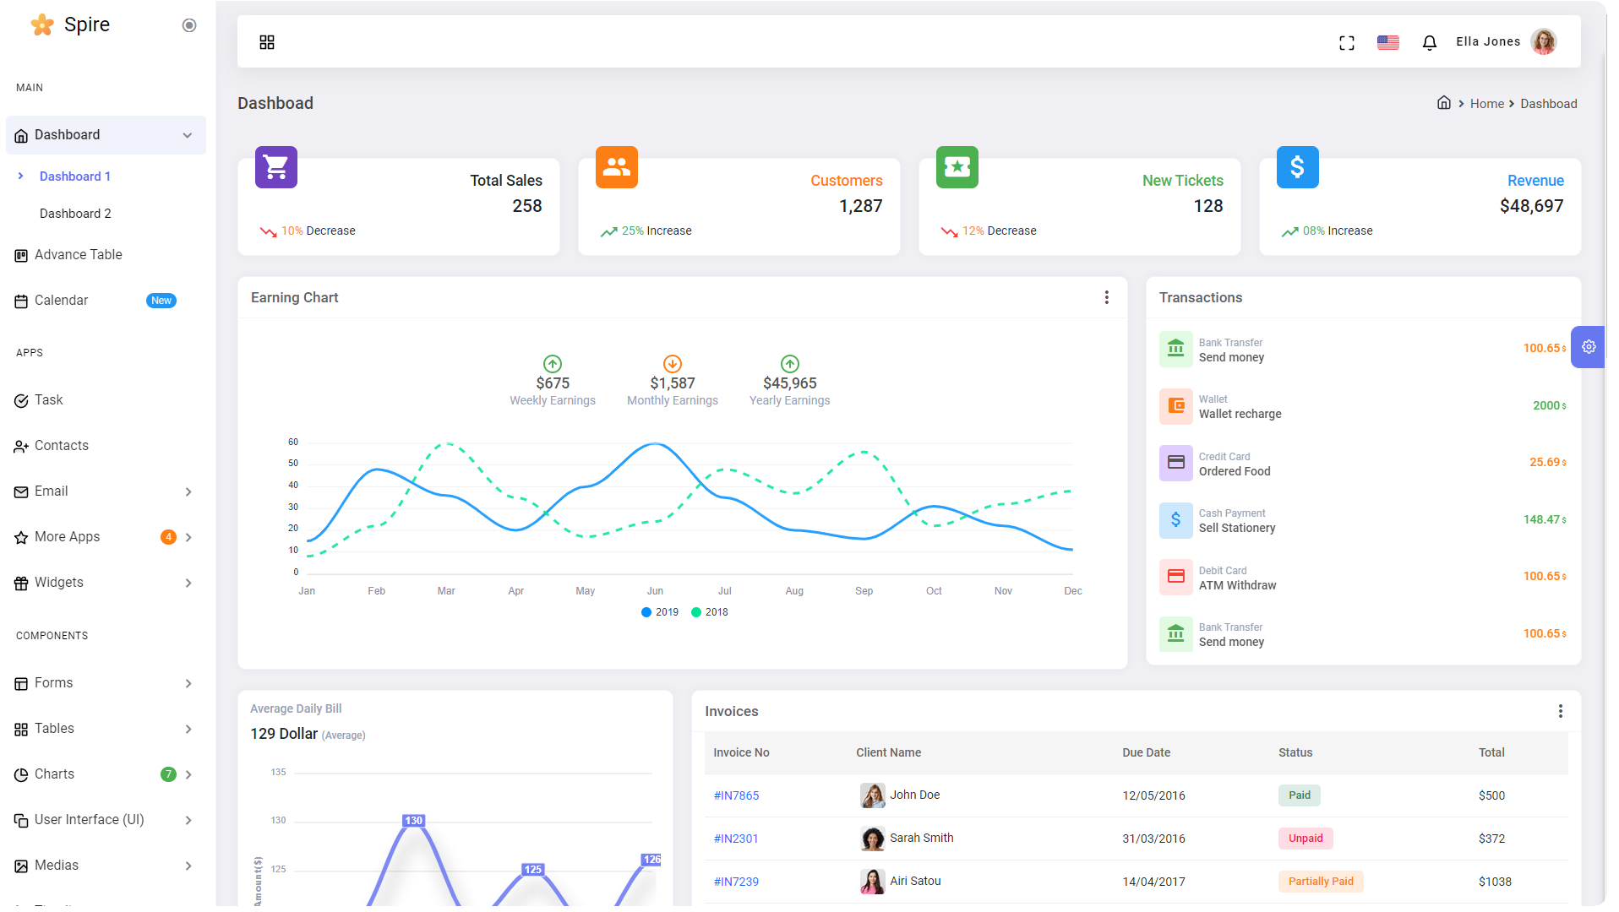Toggle the 2019 series in chart legend
1619x912 pixels.
pyautogui.click(x=660, y=612)
